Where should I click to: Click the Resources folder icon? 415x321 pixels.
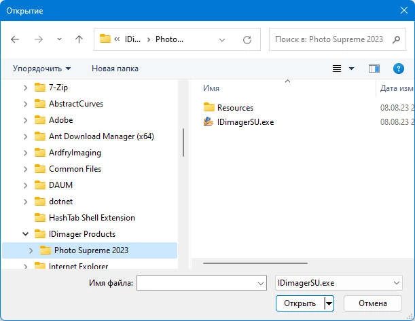[x=209, y=107]
